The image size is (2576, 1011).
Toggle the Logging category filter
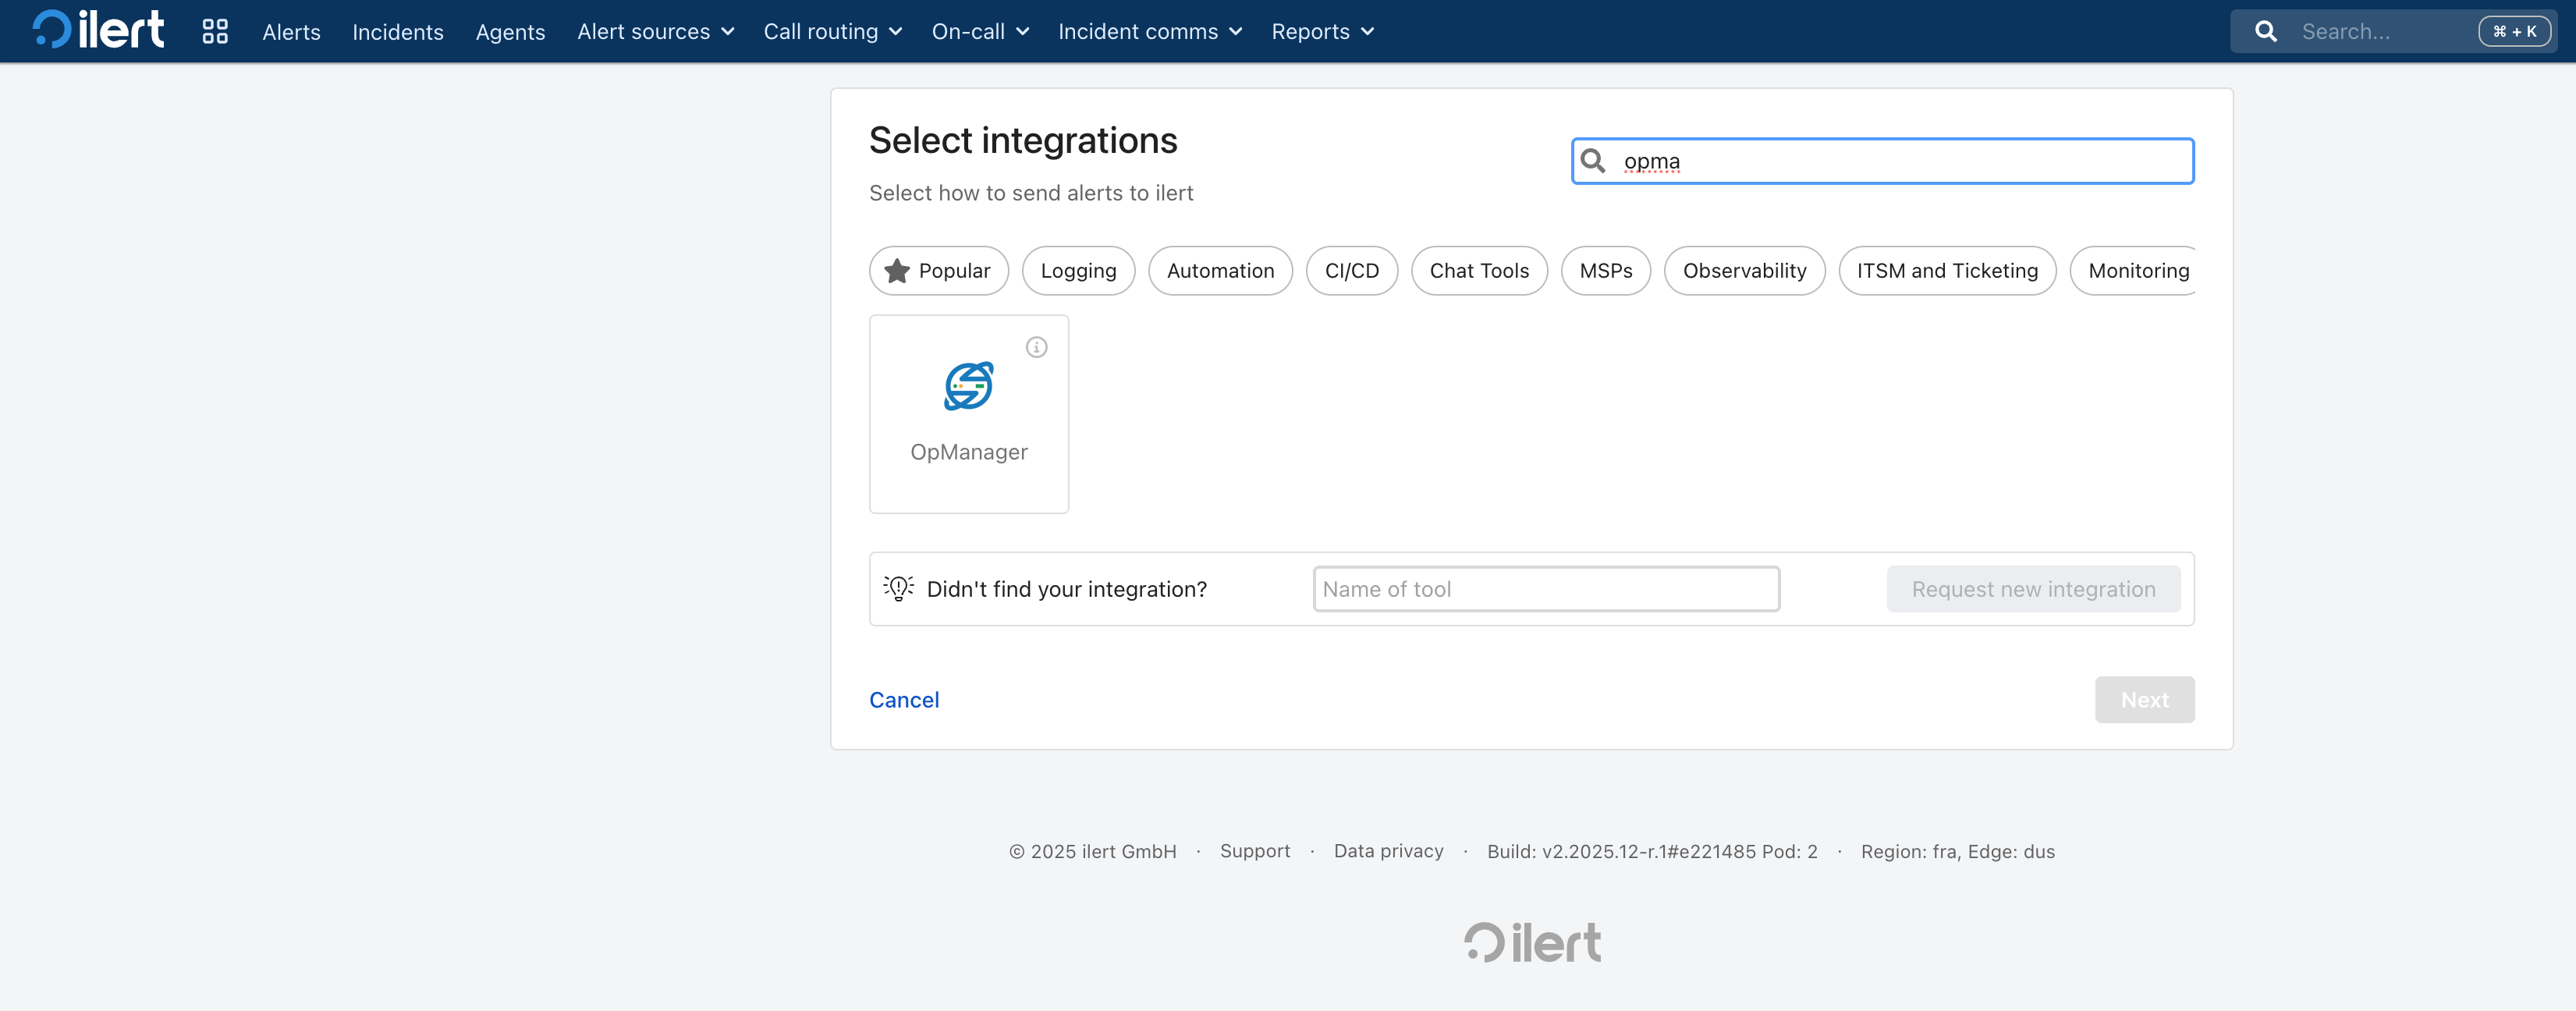(x=1077, y=271)
